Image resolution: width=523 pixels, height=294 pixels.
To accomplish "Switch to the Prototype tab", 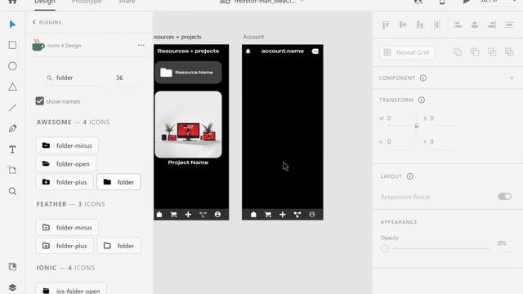I will (87, 2).
